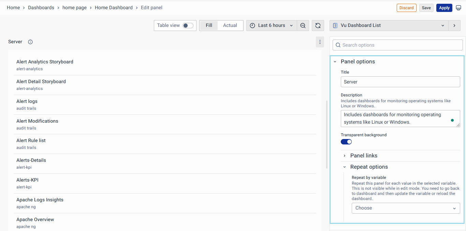Open the panel menu with three dots
466x231 pixels.
tap(320, 42)
